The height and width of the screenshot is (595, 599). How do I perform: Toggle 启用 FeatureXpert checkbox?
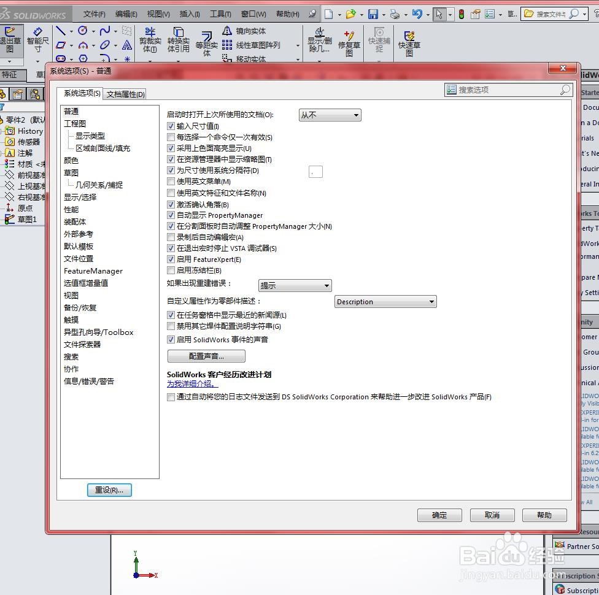point(171,259)
